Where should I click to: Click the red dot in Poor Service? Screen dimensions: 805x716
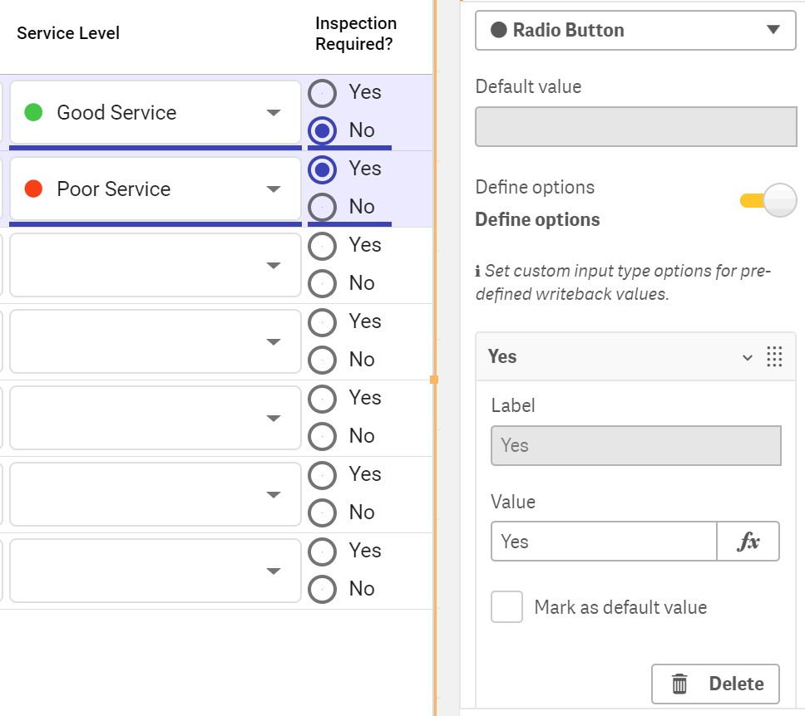[34, 189]
